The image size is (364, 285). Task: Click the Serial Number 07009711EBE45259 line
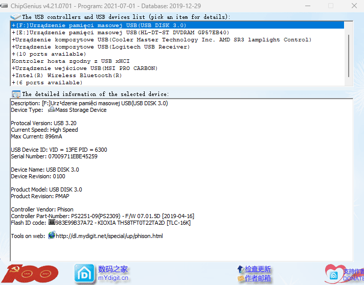click(x=54, y=156)
